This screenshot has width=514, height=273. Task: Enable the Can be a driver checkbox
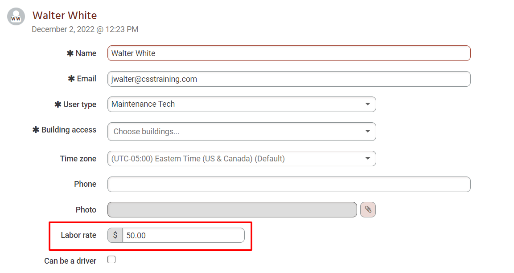point(111,260)
